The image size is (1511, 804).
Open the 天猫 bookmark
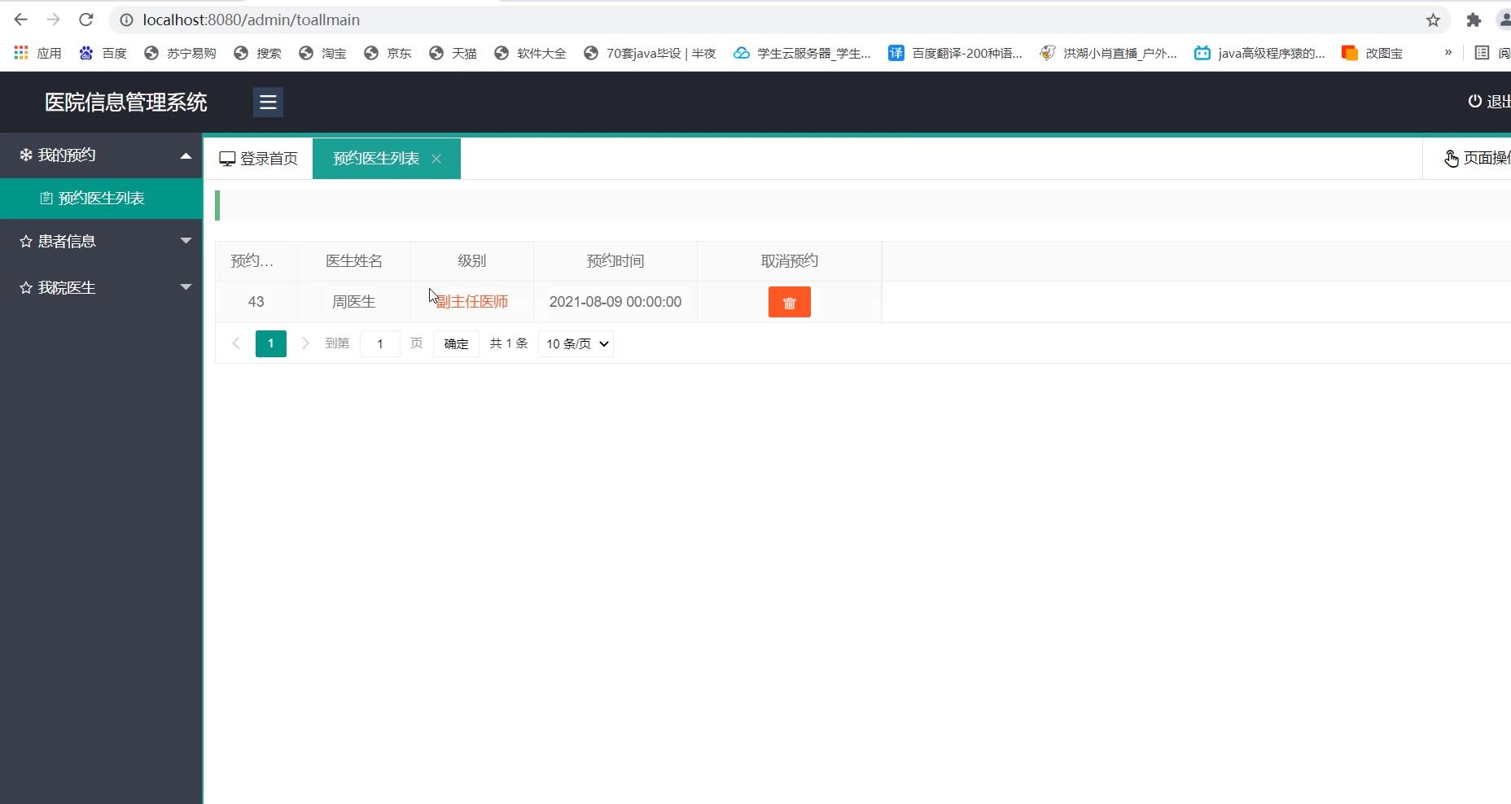(453, 53)
